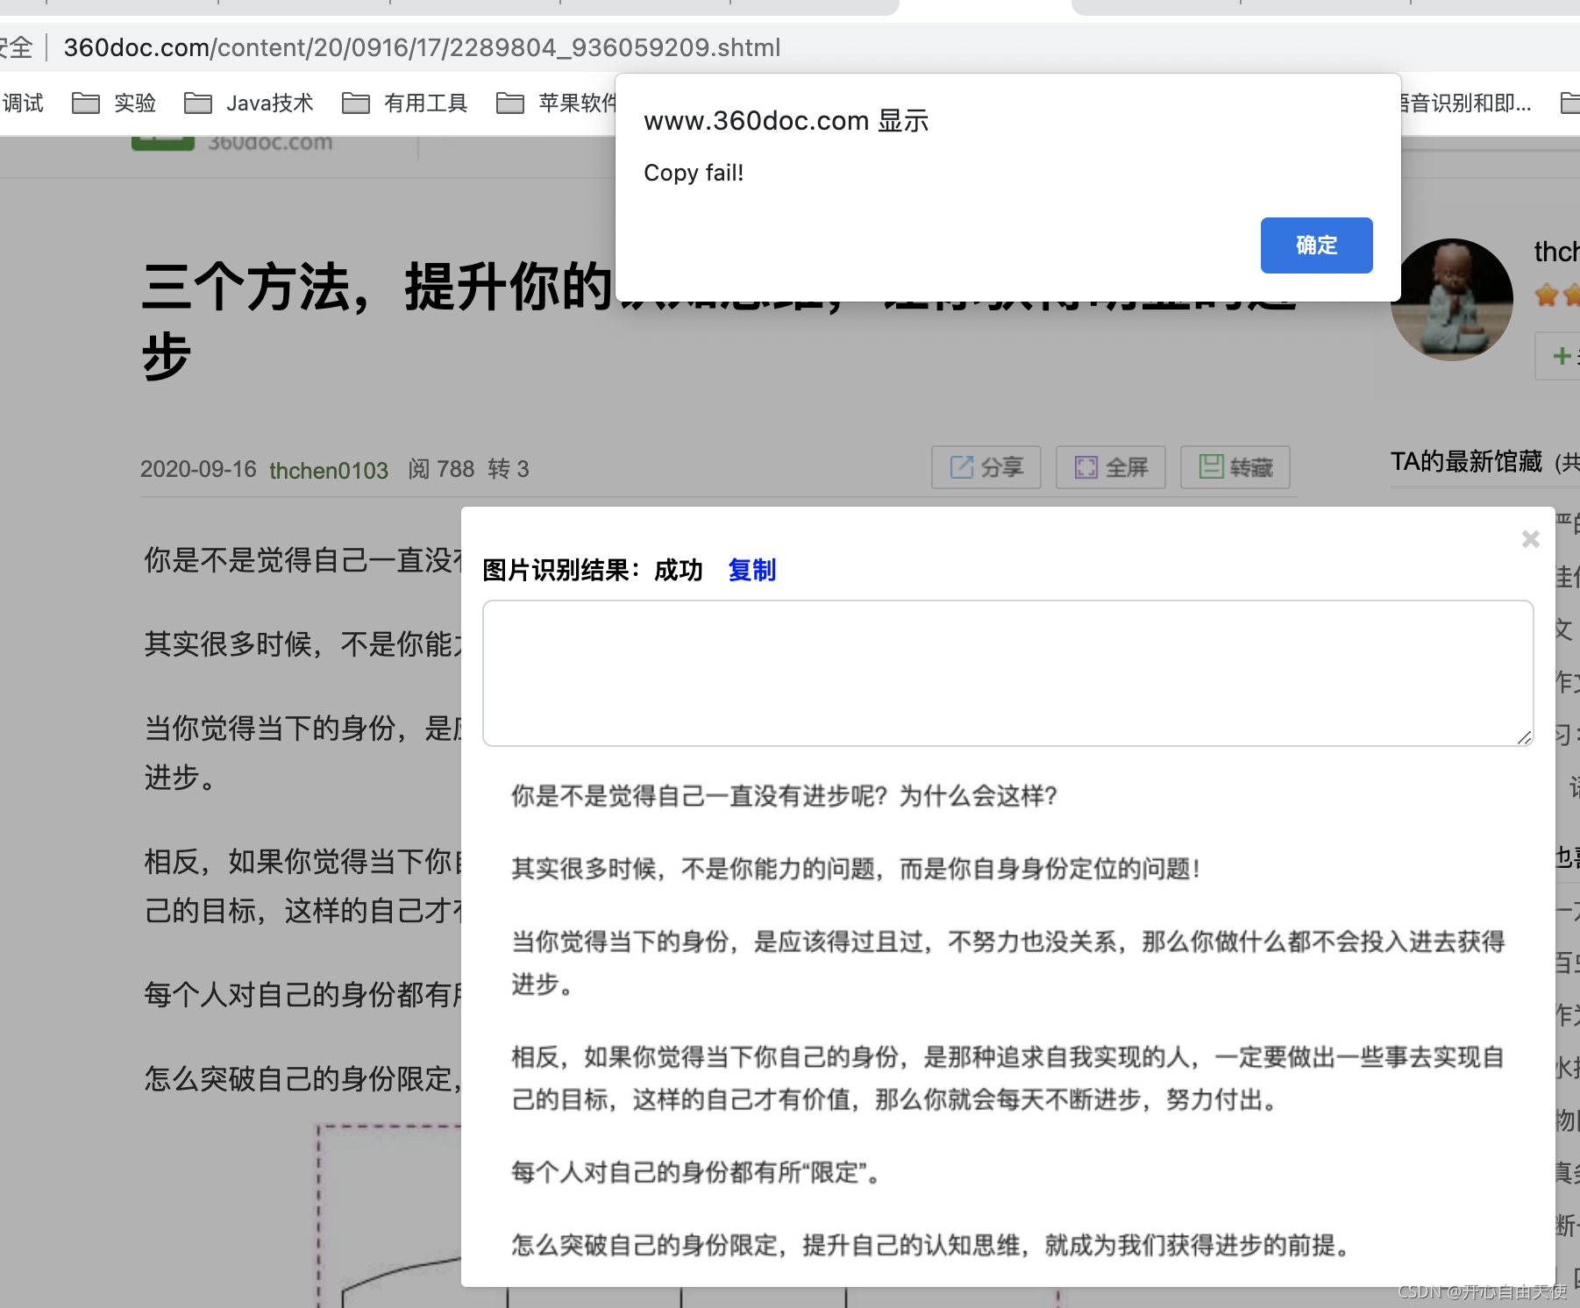Screen dimensions: 1580x1308
Task: Click the 全屏 fullscreen button
Action: point(1111,467)
